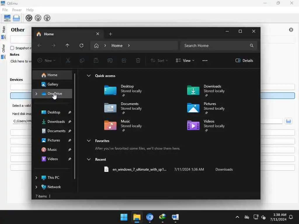Click the Windows Start button on taskbar
The width and height of the screenshot is (299, 224).
click(124, 217)
